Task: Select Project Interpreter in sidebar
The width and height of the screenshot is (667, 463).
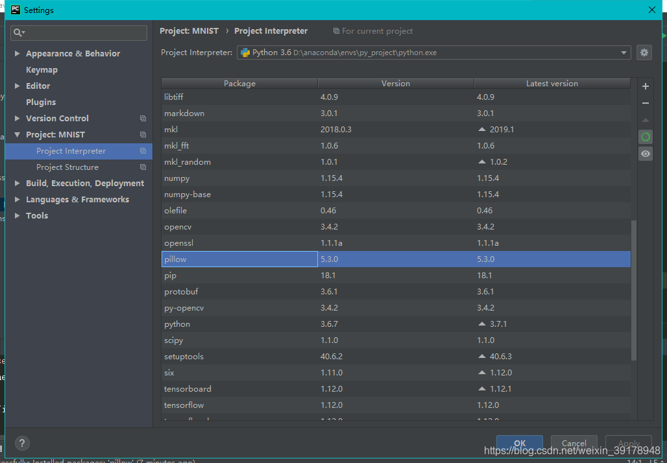Action: coord(79,151)
